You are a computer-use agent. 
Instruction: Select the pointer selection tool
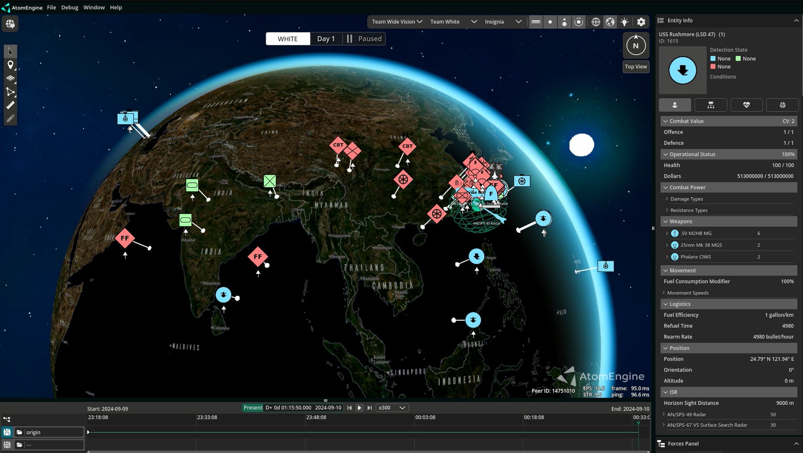click(10, 51)
